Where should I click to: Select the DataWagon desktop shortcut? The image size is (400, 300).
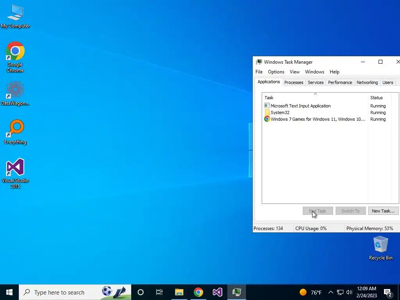click(15, 93)
